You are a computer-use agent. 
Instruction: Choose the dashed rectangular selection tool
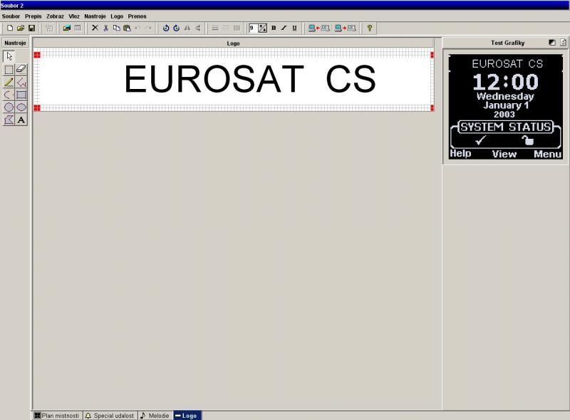pos(9,69)
